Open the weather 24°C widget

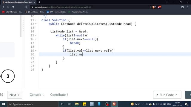tap(135, 104)
